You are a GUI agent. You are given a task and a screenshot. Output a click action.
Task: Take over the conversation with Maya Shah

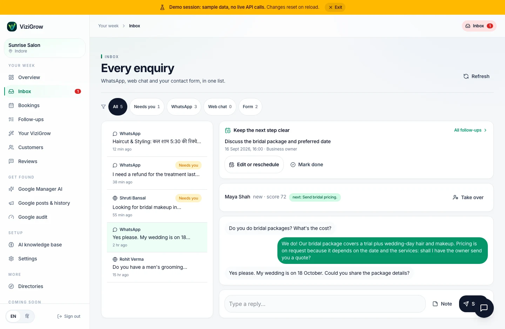(468, 197)
